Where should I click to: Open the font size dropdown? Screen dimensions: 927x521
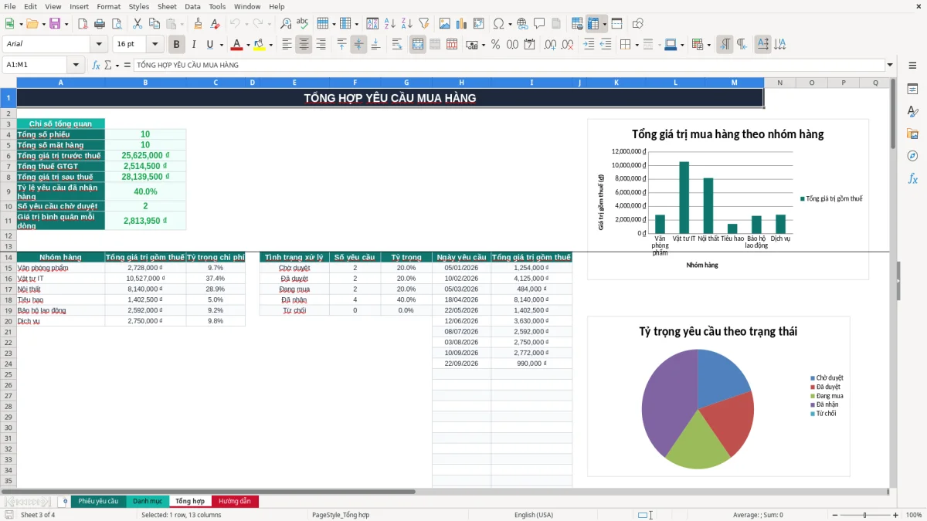click(x=155, y=45)
